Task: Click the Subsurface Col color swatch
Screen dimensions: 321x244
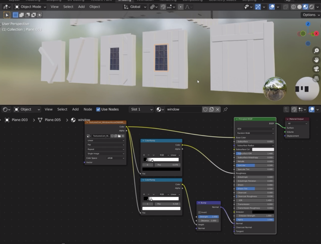Action: point(263,149)
